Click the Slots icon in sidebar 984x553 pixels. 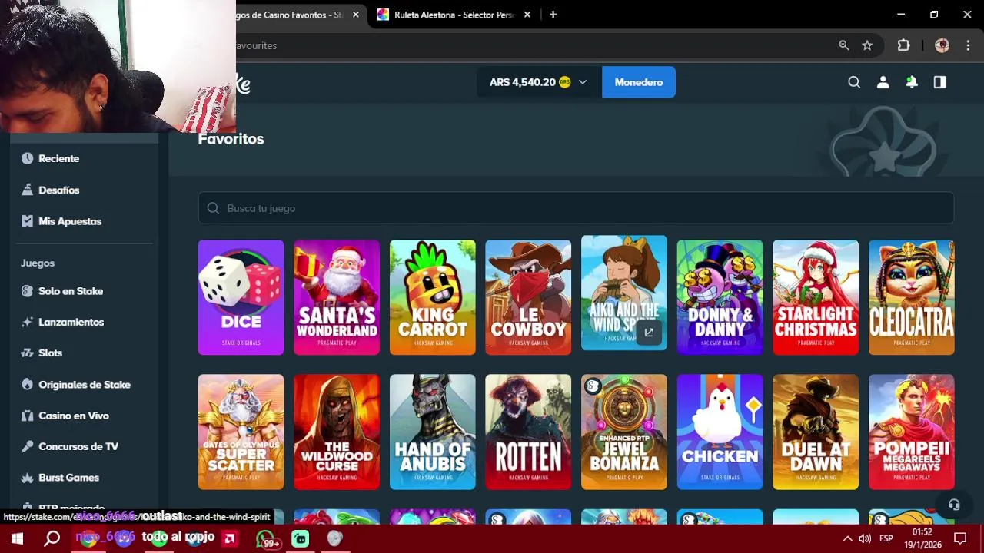tap(28, 353)
